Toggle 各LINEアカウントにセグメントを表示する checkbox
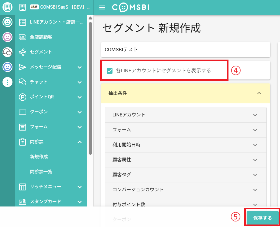The height and width of the screenshot is (227, 280). (x=110, y=71)
